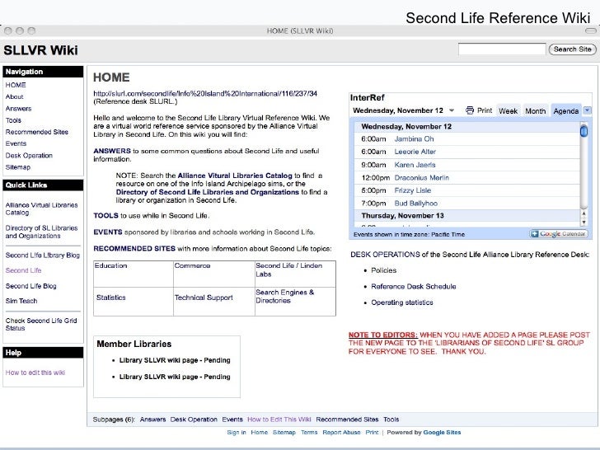
Task: Open Second Life / Linden Labs table cell
Action: click(x=289, y=270)
